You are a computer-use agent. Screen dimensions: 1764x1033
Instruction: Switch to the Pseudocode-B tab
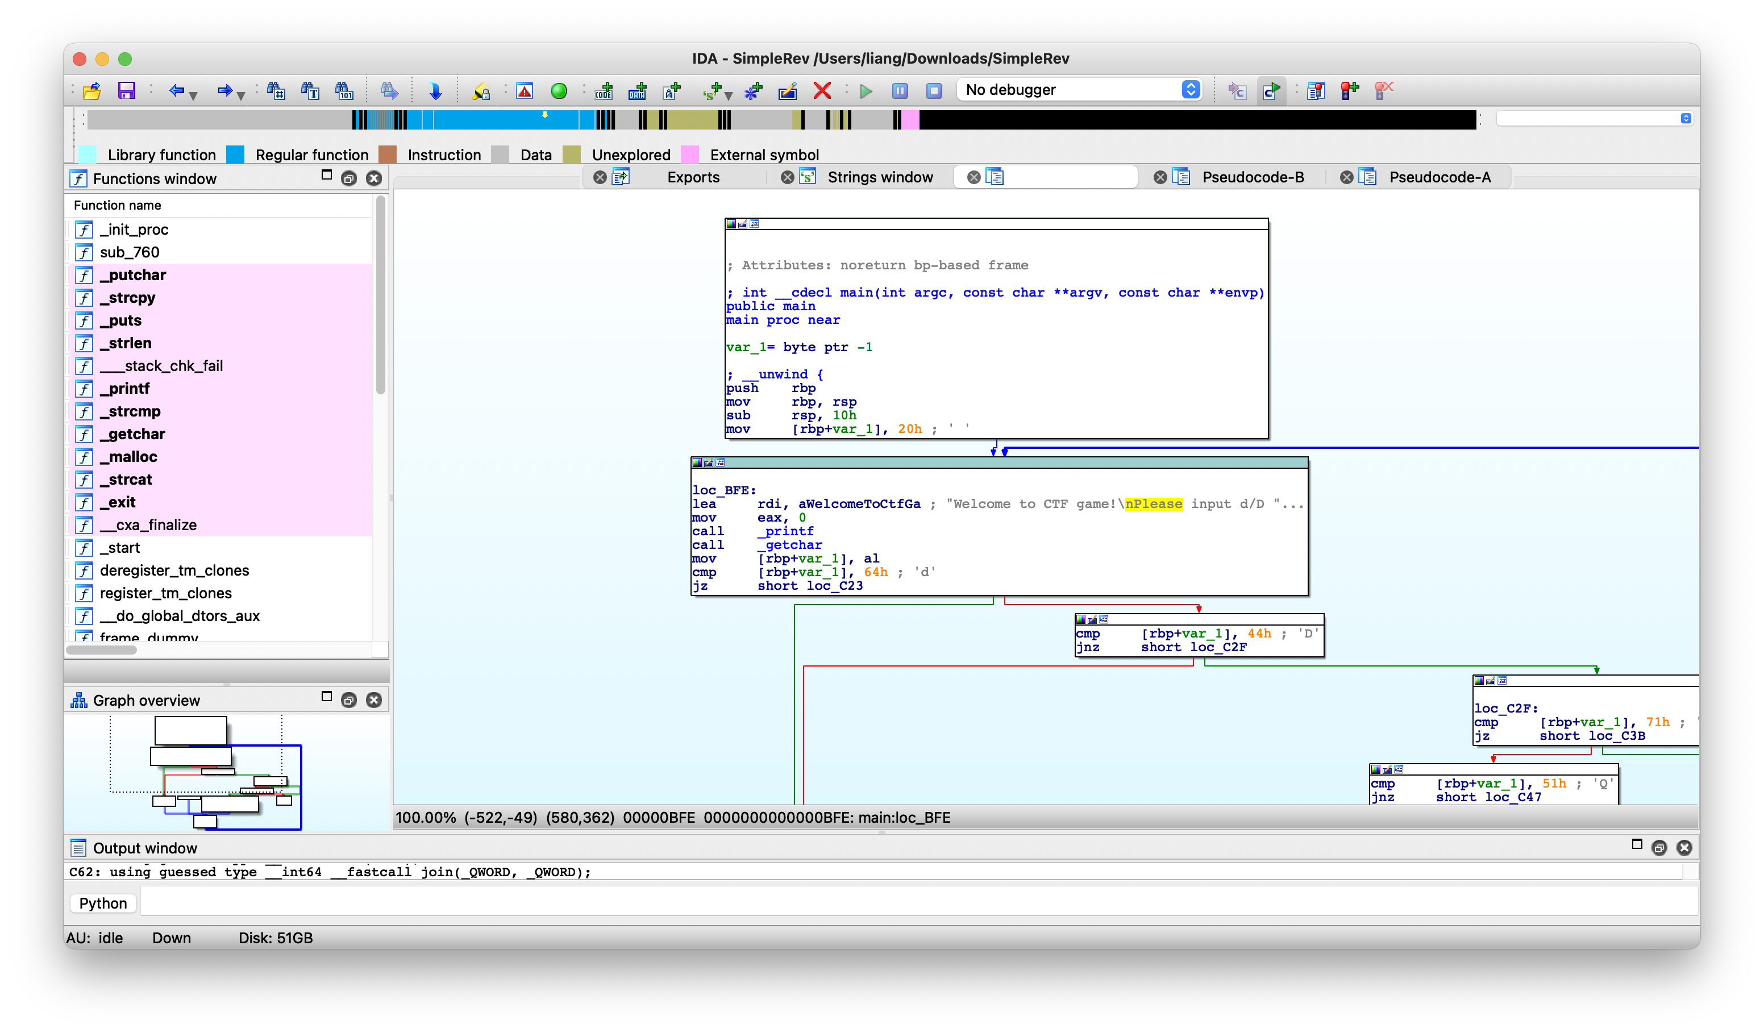tap(1253, 177)
